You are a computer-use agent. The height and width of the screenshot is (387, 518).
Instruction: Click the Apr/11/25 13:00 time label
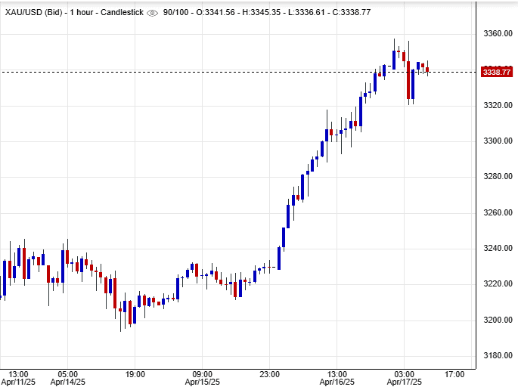[18, 378]
